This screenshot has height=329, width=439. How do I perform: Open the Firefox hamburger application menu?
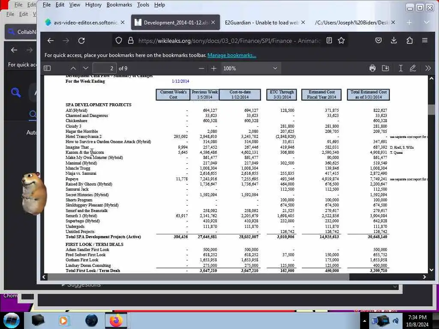pyautogui.click(x=425, y=41)
